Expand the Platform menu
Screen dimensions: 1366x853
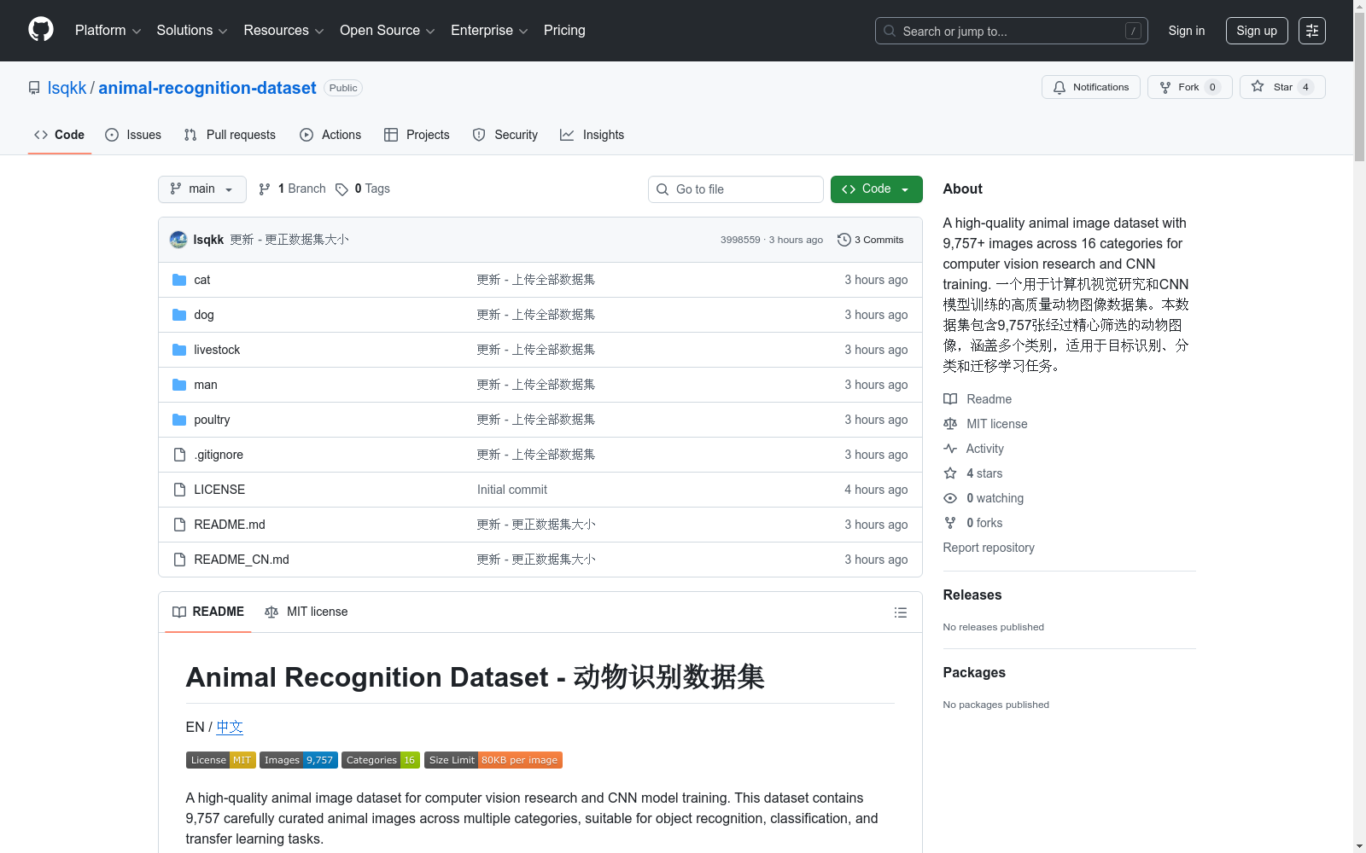(x=108, y=31)
